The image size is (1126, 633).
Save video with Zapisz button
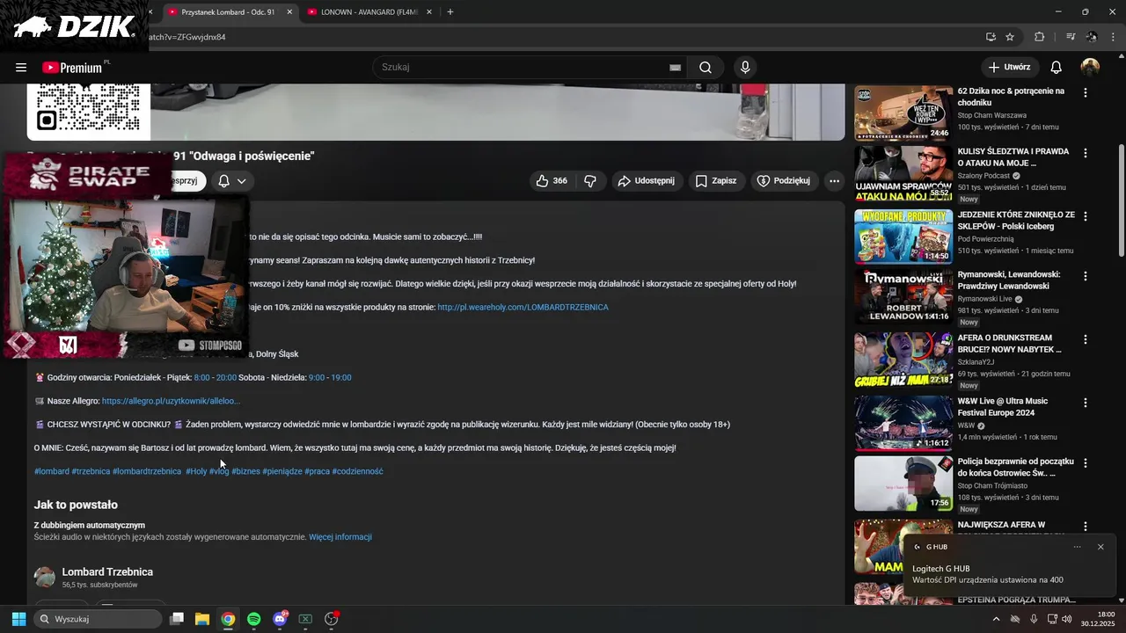click(716, 181)
